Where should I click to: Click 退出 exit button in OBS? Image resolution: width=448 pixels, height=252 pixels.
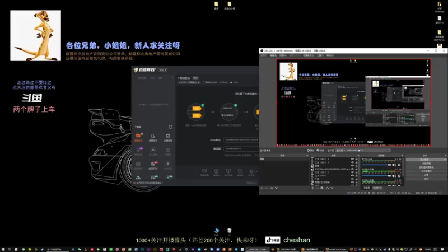[x=426, y=179]
